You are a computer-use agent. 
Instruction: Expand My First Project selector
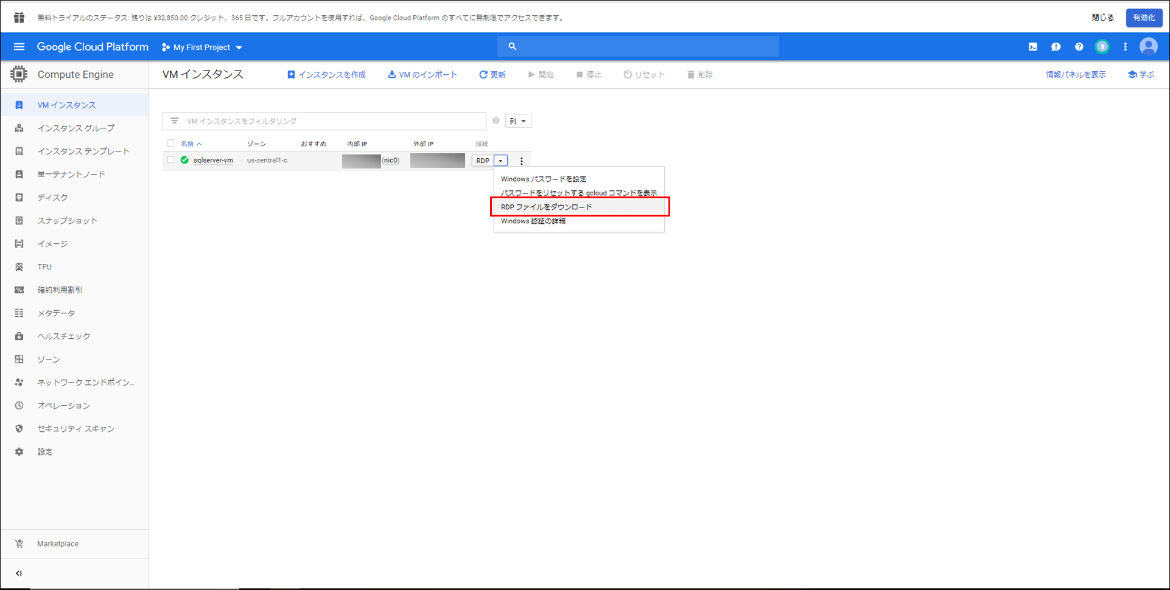(202, 47)
